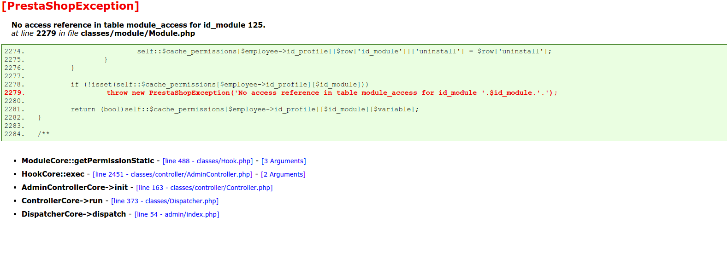Click the return (bool) code line 2281
Viewport: 727px width, 264px height.
click(245, 109)
